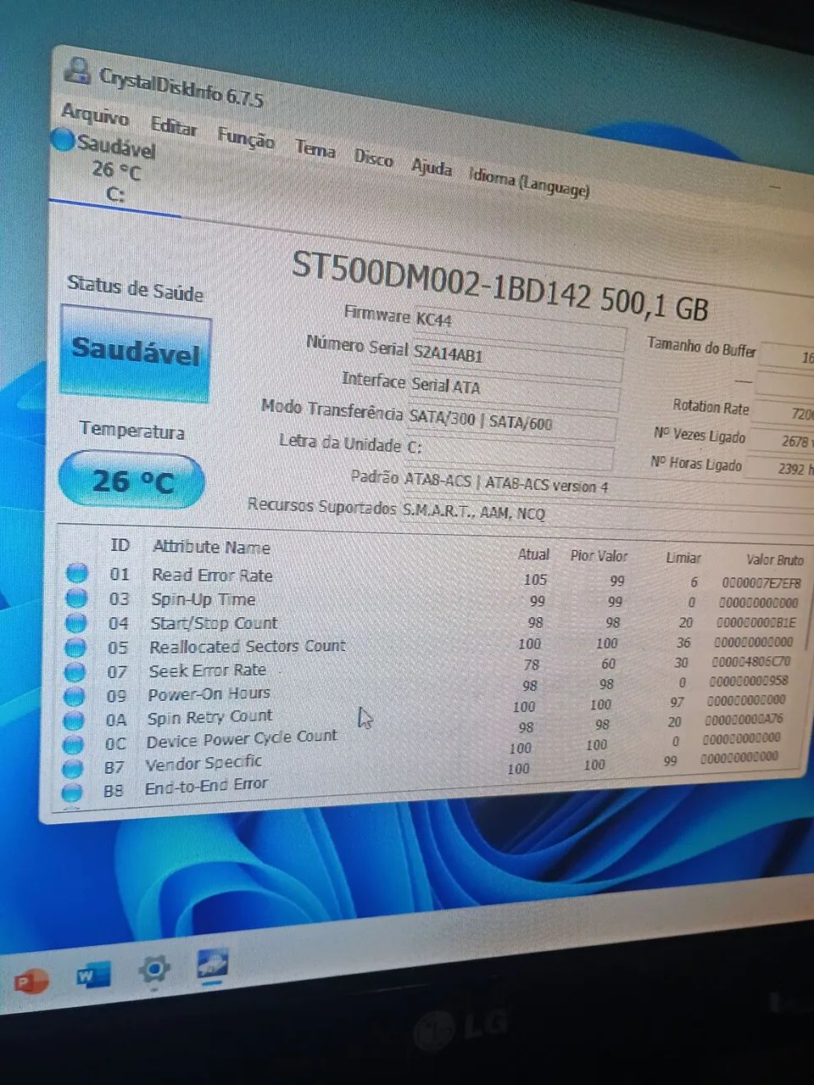
Task: Open the Ajuda menu
Action: pos(432,167)
